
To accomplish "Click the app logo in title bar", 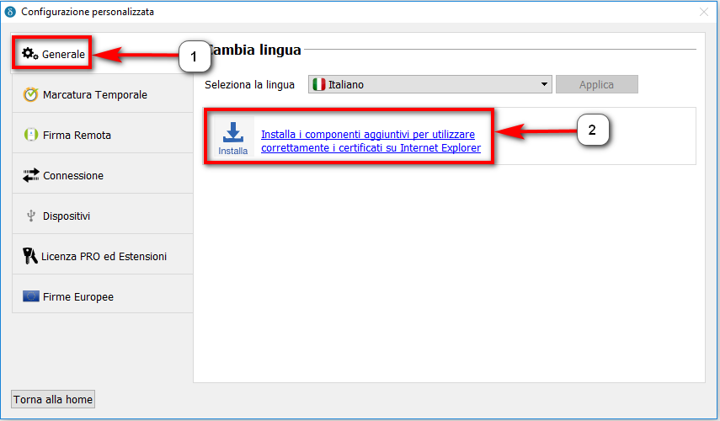I will [9, 12].
